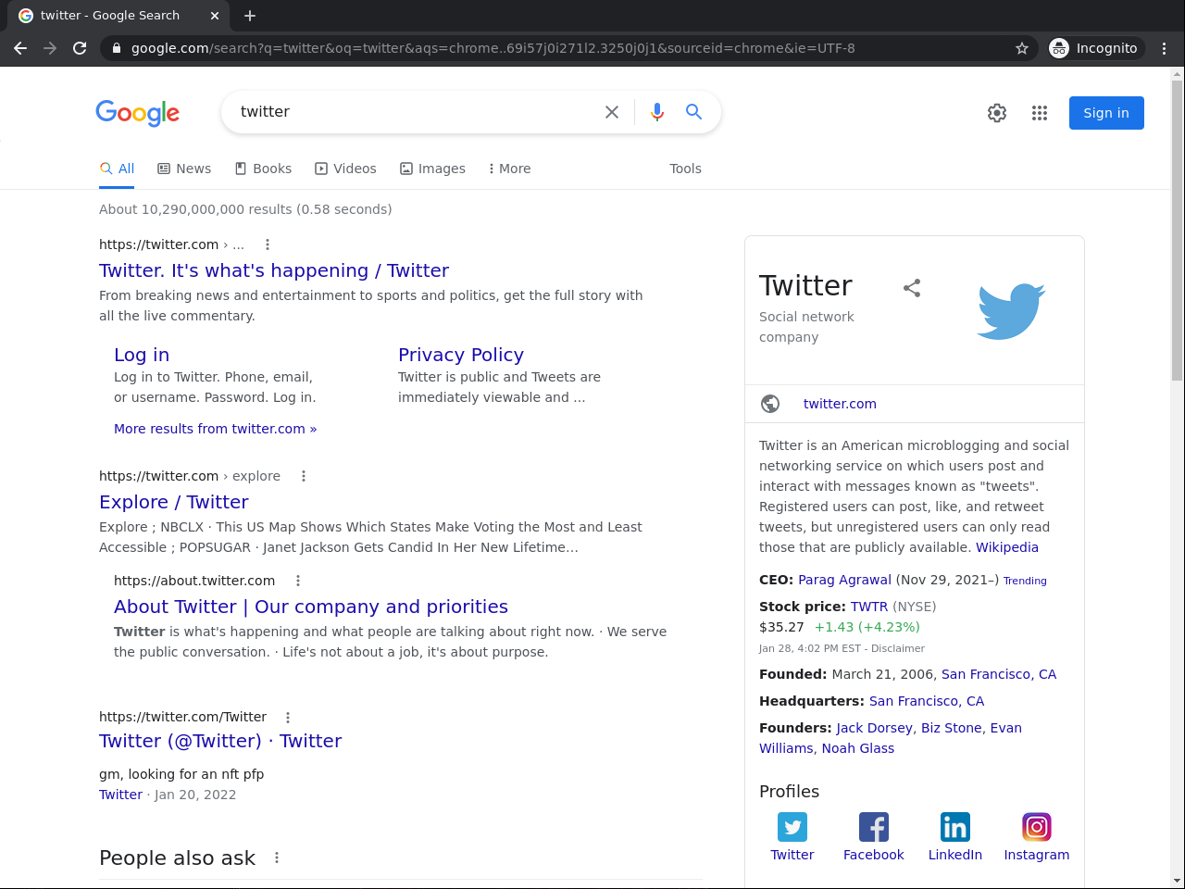The image size is (1185, 889).
Task: Click the browser address bar URL
Action: [x=493, y=48]
